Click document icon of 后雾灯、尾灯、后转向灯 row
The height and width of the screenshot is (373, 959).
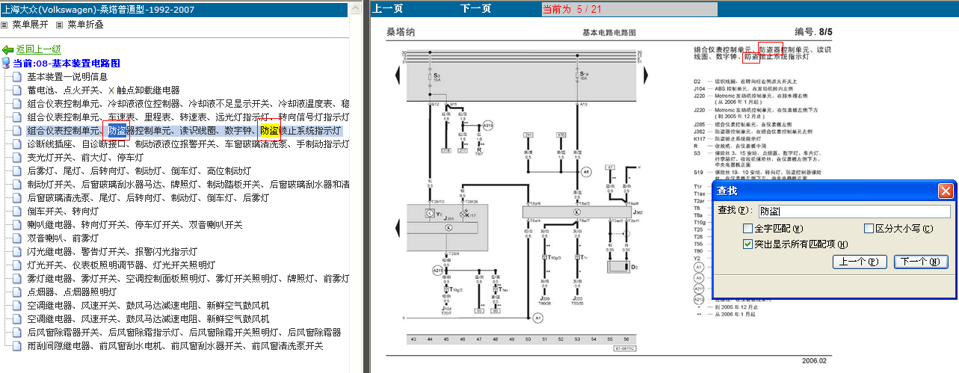[x=17, y=170]
